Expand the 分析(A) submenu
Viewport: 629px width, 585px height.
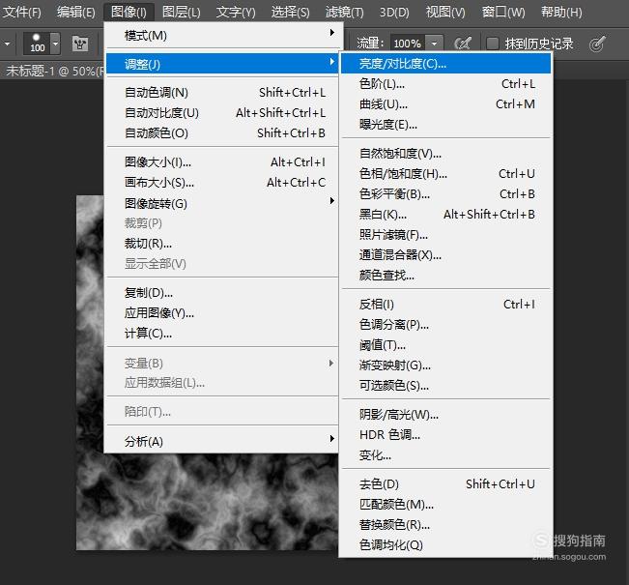[x=222, y=441]
